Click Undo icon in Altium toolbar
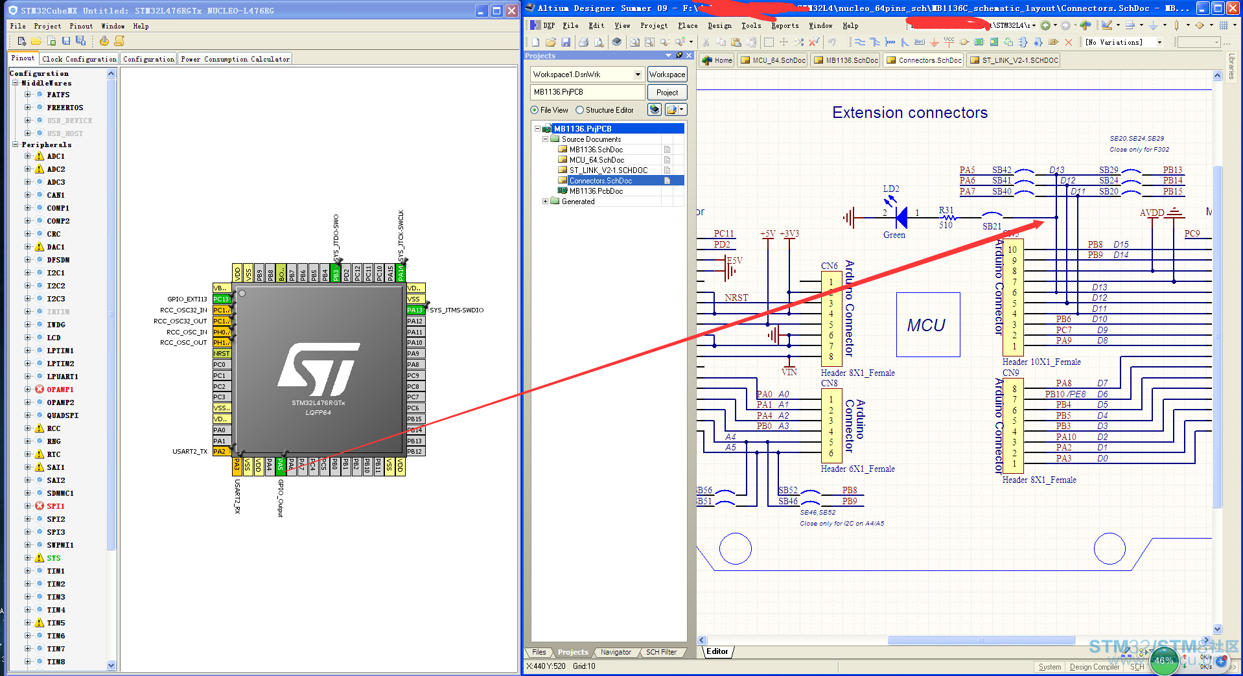 (831, 42)
